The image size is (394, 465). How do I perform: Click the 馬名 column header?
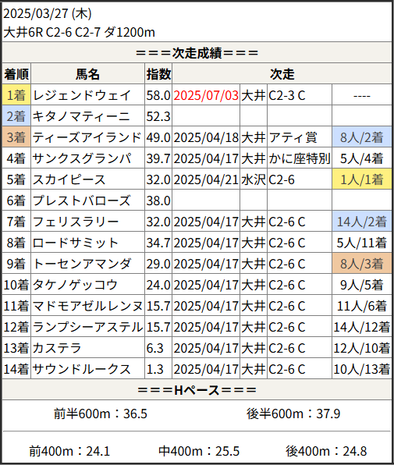[87, 74]
